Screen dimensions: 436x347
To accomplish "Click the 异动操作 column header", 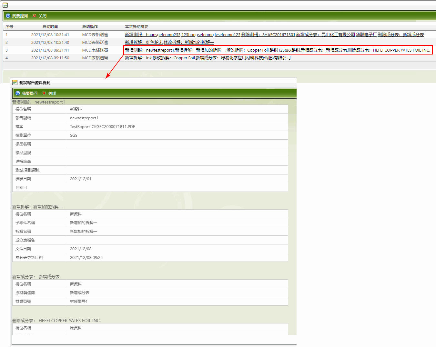I will coord(90,27).
